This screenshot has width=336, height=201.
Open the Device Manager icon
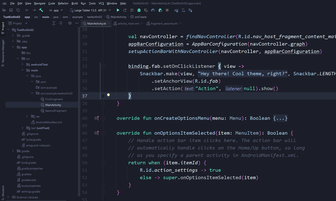coord(183,10)
